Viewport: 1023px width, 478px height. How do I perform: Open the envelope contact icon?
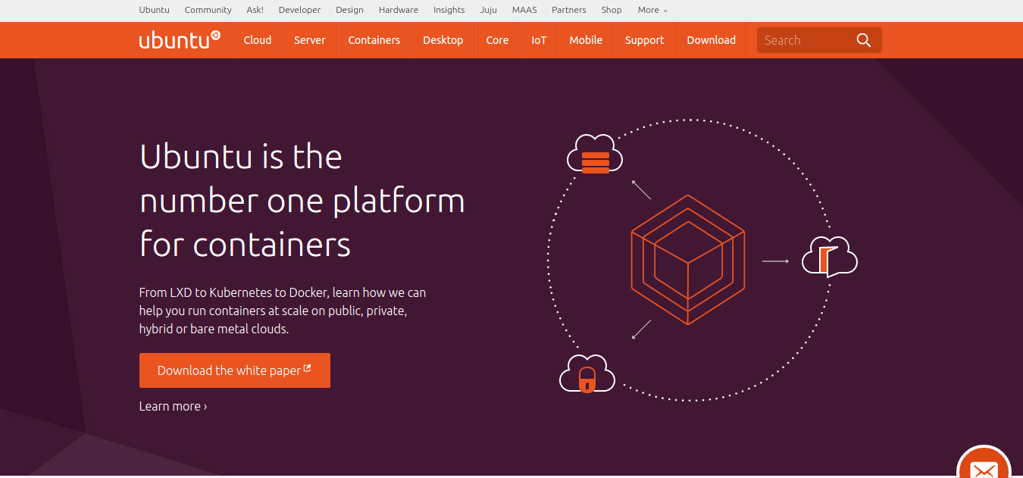984,468
